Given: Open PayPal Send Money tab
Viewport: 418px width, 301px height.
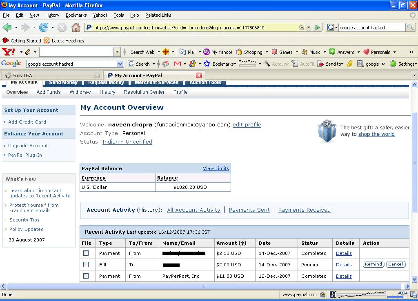Looking at the screenshot, I should (63, 82).
